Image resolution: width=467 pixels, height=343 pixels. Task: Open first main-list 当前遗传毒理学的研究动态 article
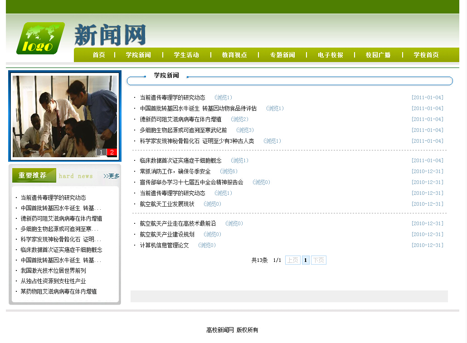click(172, 98)
